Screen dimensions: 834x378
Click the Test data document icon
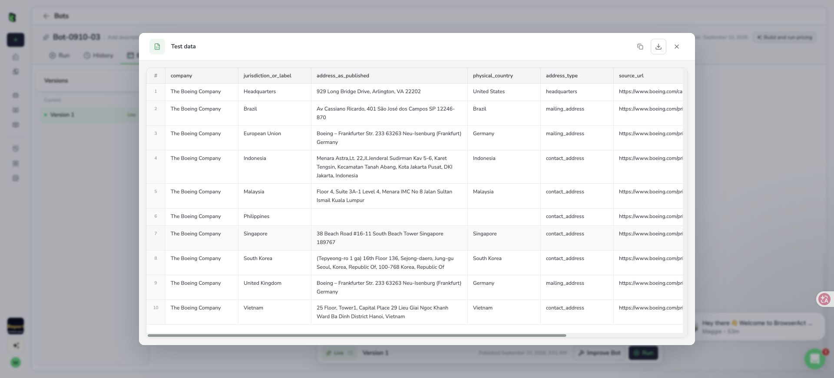point(157,46)
